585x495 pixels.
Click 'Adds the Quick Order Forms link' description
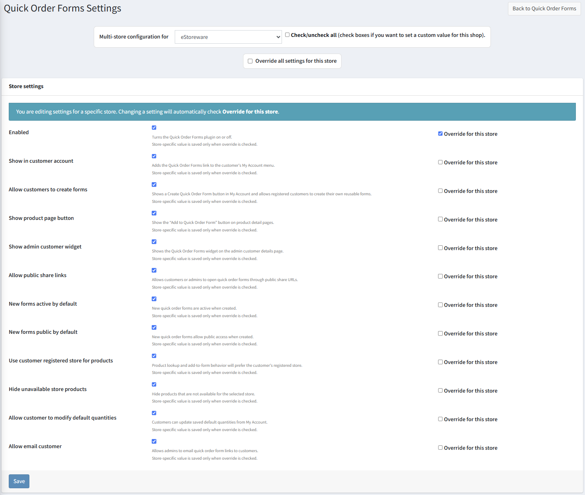click(213, 166)
